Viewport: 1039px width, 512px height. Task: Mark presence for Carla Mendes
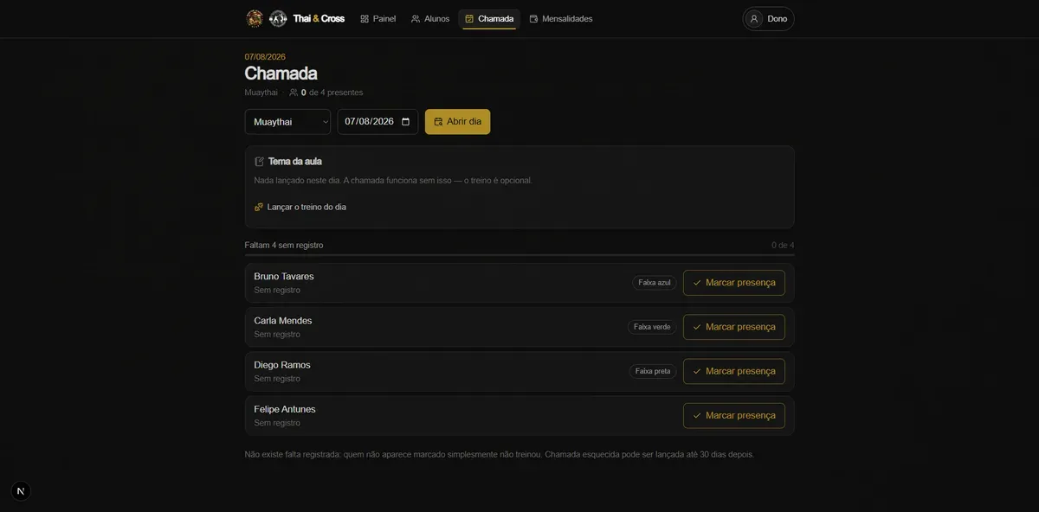click(734, 327)
